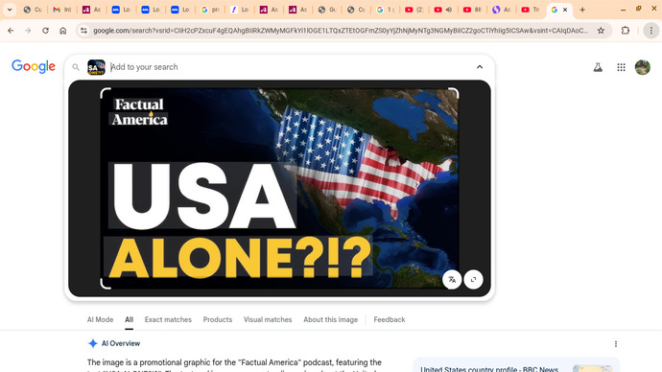662x372 pixels.
Task: Open the Extensions puzzle icon
Action: coord(626,31)
